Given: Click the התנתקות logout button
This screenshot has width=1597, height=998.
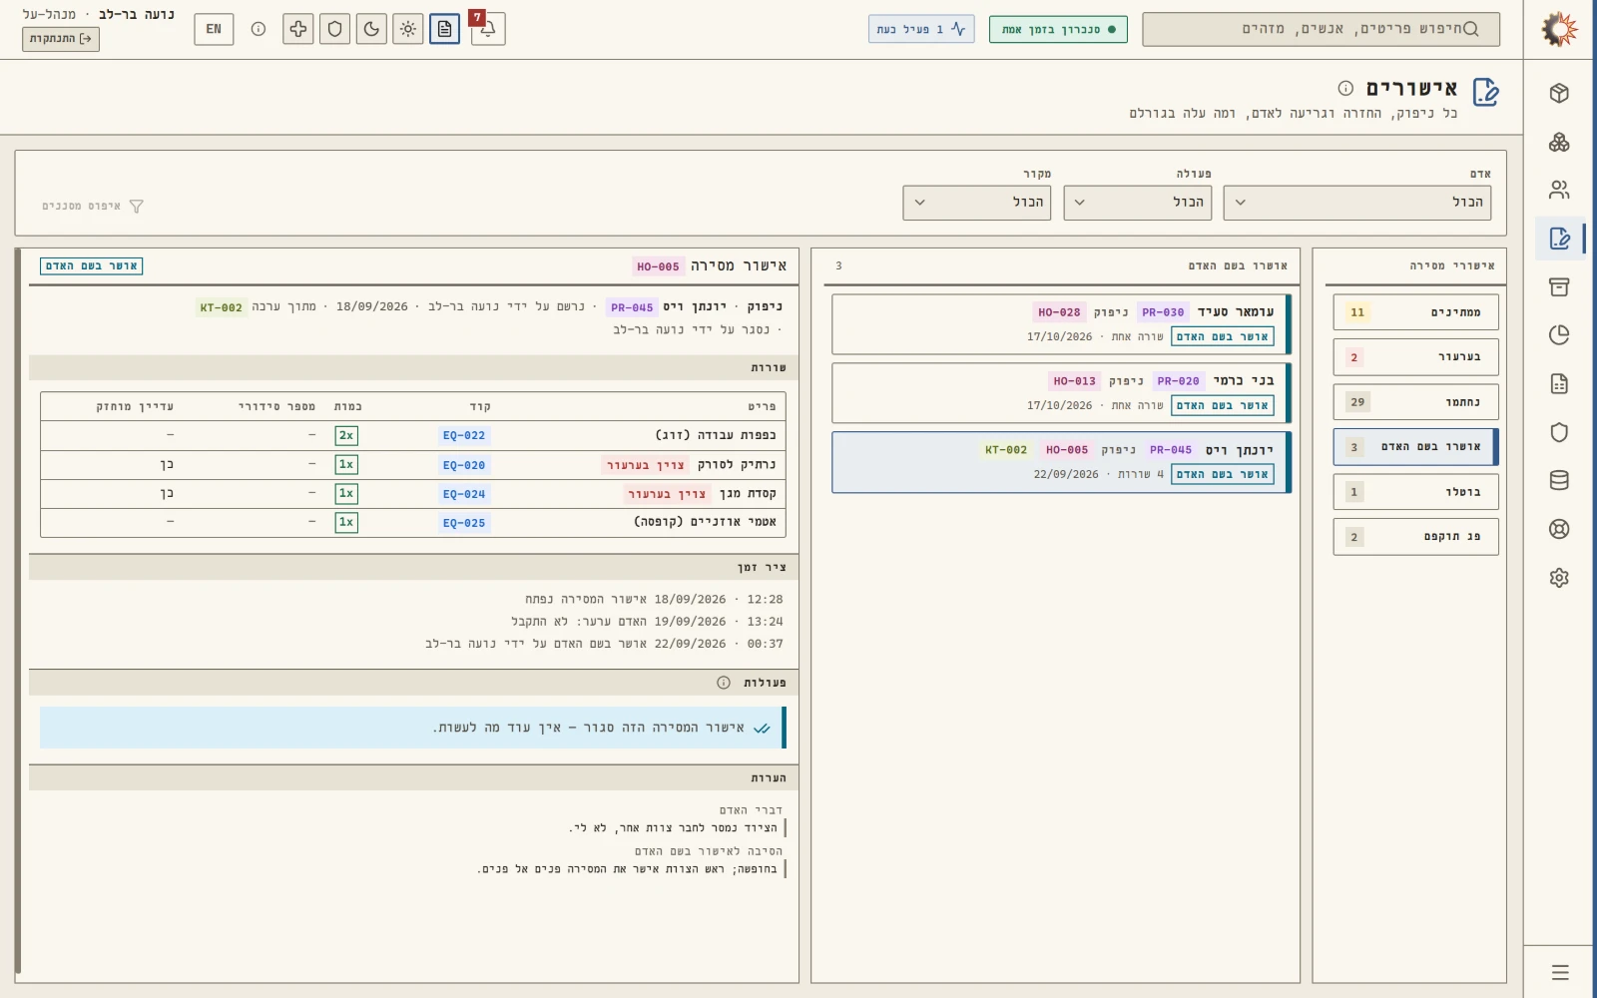Looking at the screenshot, I should pyautogui.click(x=61, y=39).
